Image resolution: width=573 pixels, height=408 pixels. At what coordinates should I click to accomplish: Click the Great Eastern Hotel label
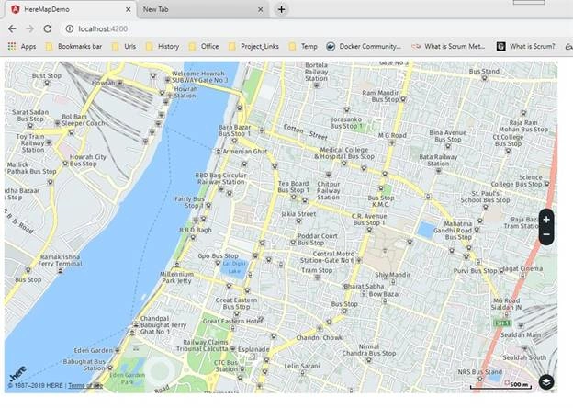point(233,321)
